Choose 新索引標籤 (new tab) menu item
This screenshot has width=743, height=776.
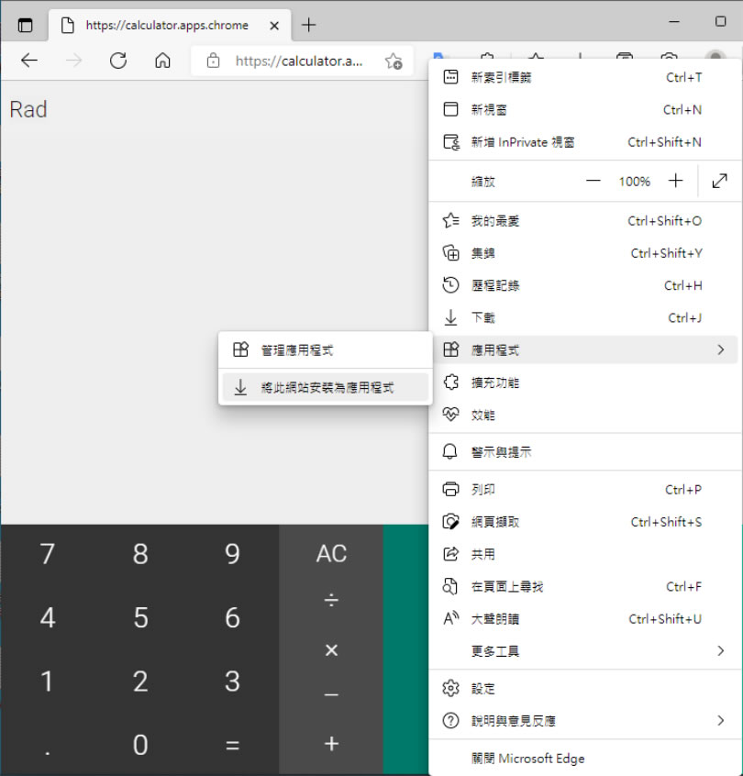click(x=583, y=77)
